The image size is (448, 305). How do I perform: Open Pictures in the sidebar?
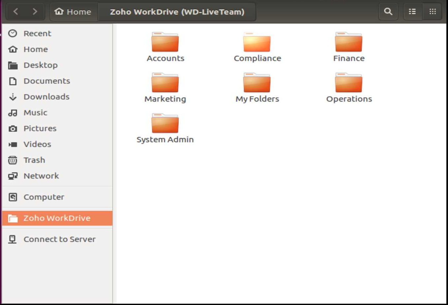(x=57, y=128)
